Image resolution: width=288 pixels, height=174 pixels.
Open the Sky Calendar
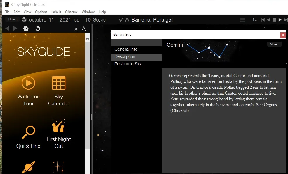point(59,91)
